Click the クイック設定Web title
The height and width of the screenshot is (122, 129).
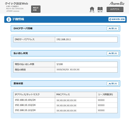point(17,4)
